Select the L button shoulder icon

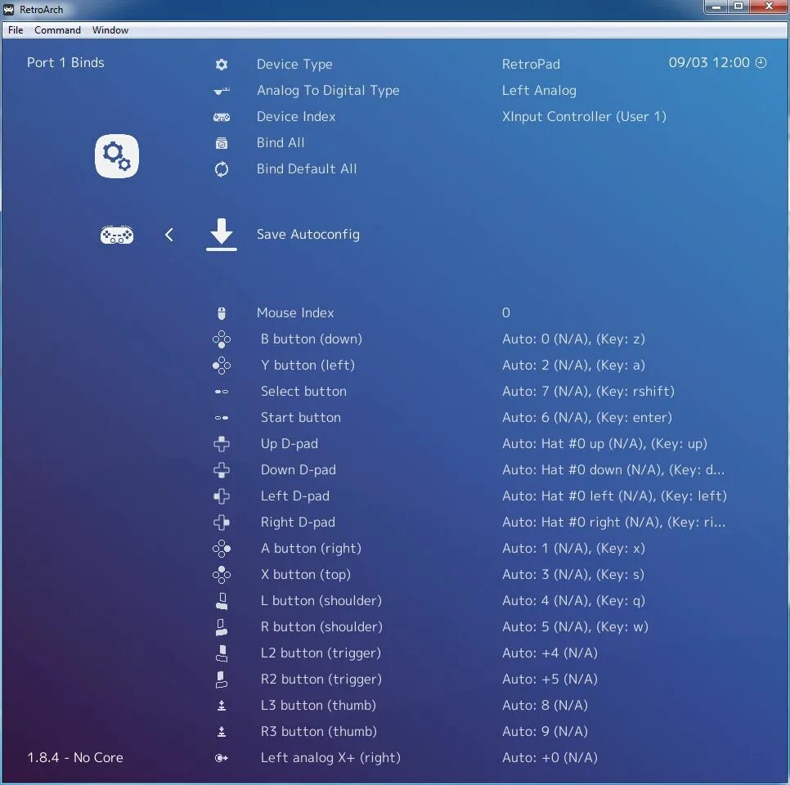222,600
